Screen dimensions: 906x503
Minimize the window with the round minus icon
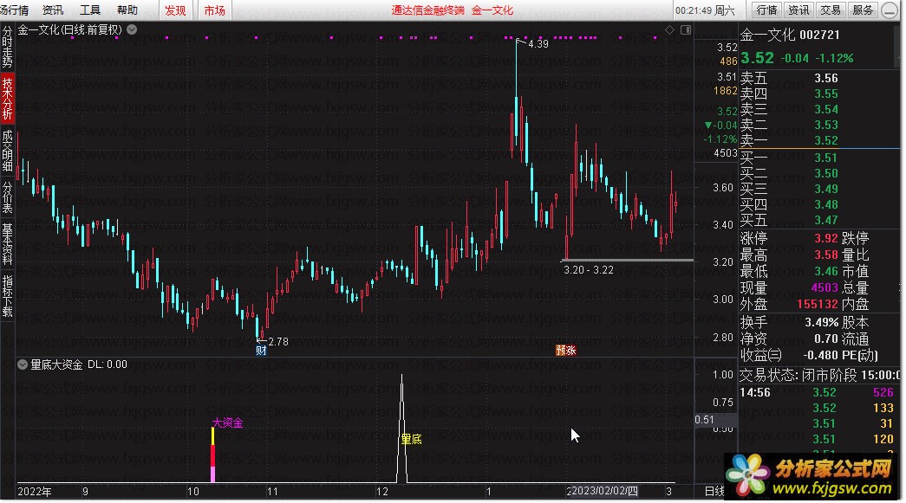tap(890, 10)
